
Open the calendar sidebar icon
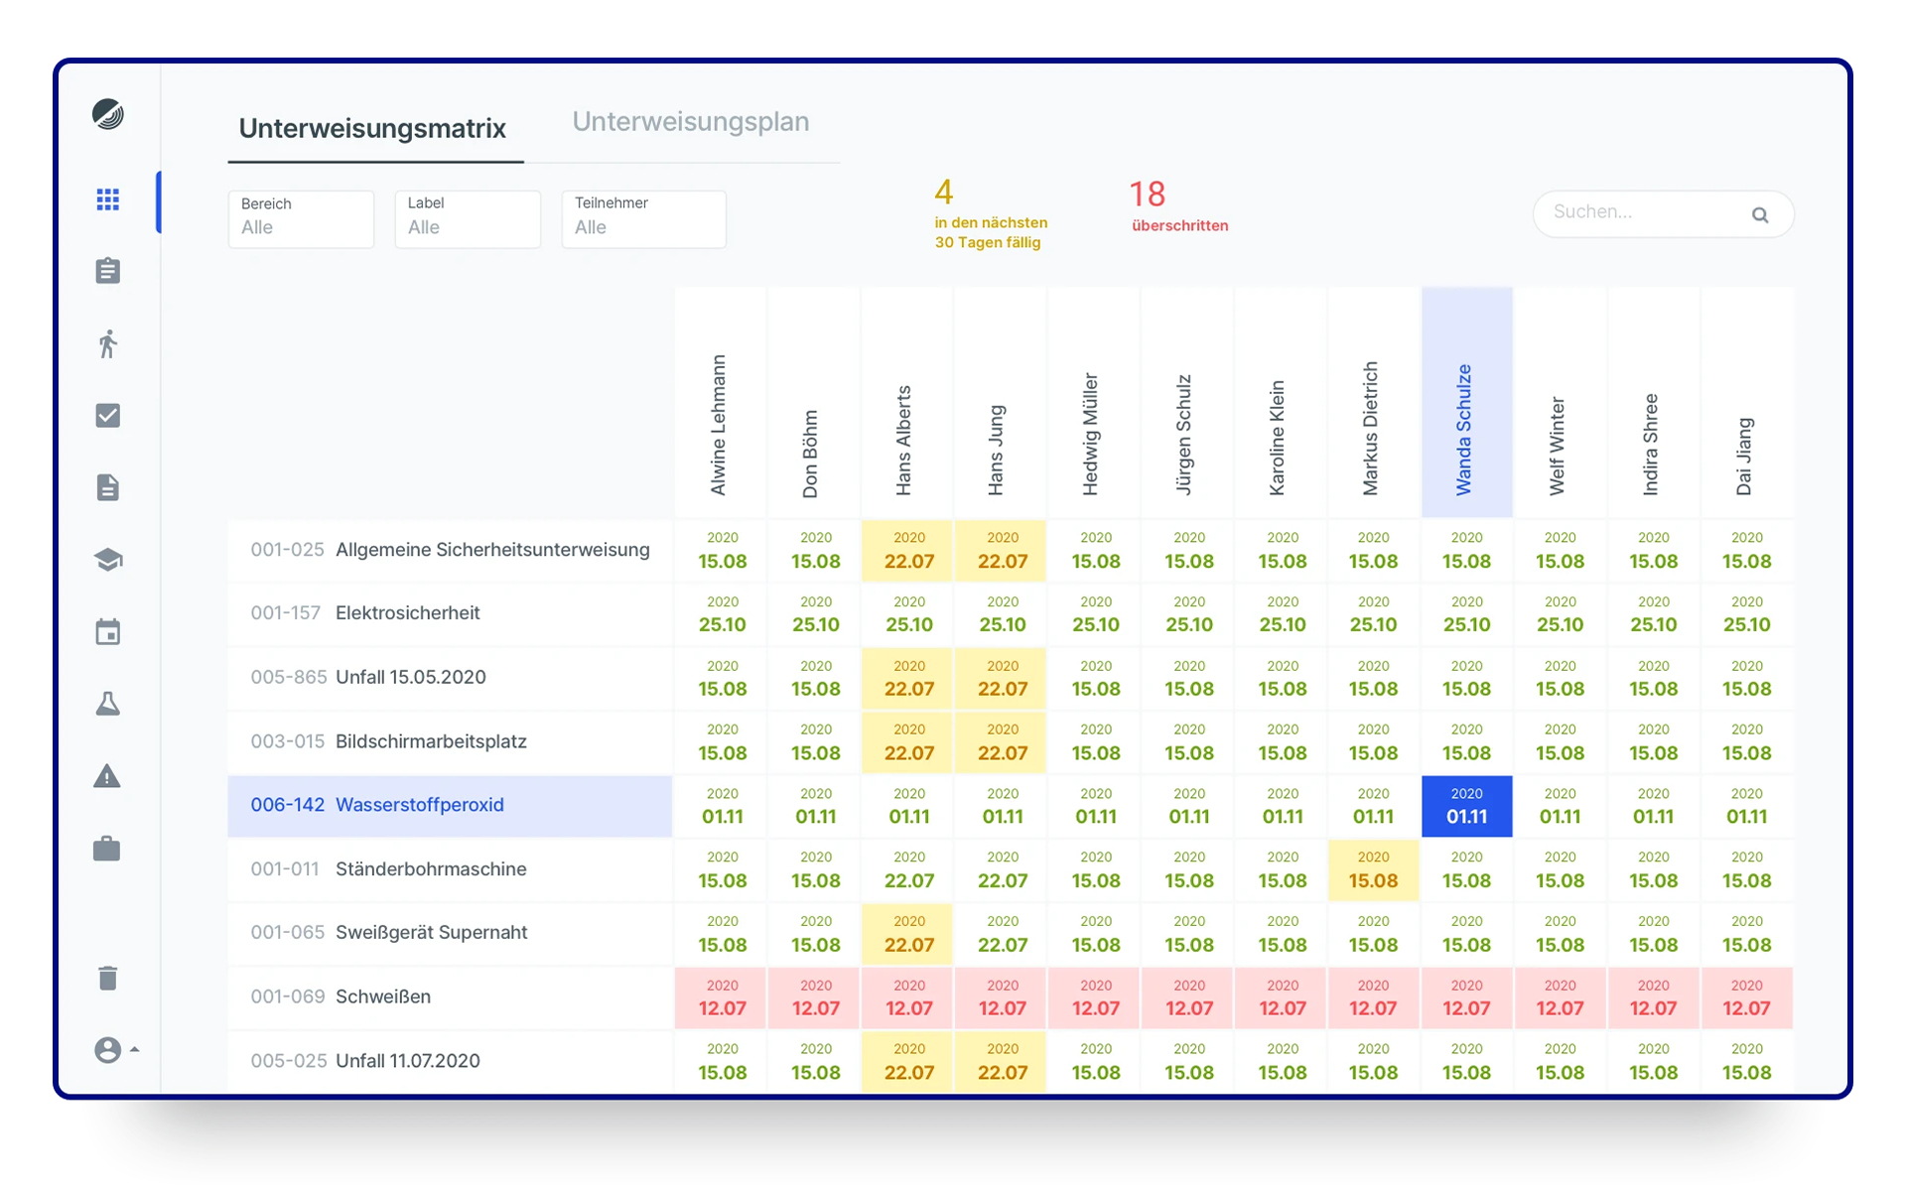tap(107, 632)
